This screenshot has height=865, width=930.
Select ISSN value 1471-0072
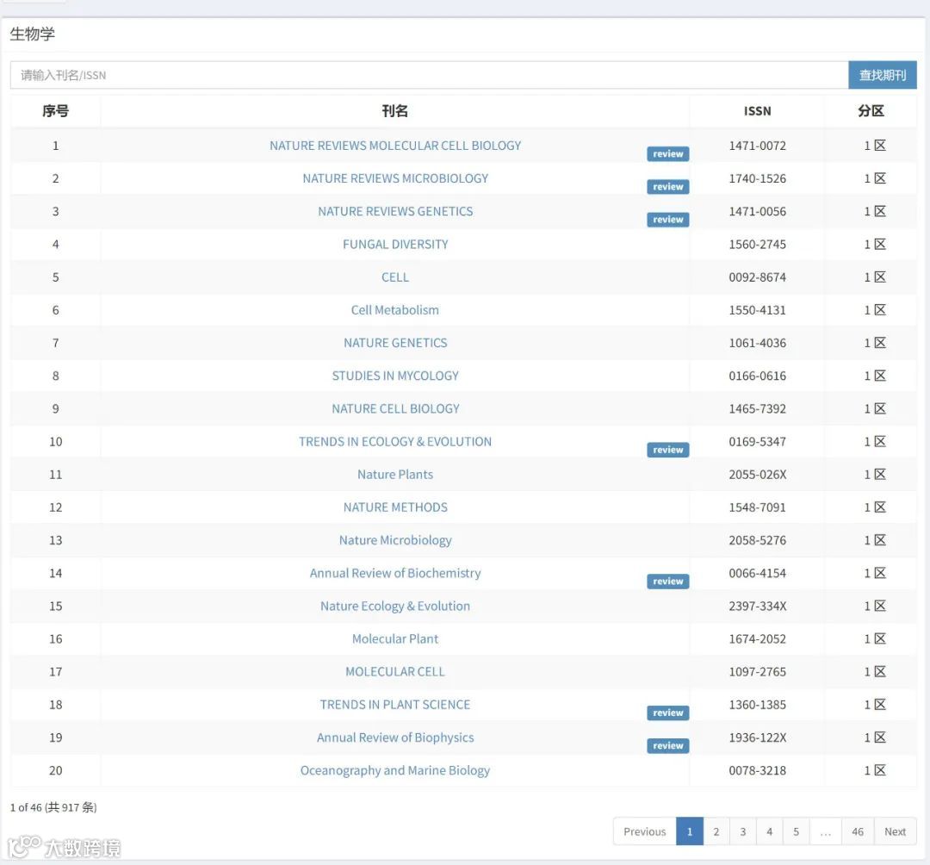point(758,146)
